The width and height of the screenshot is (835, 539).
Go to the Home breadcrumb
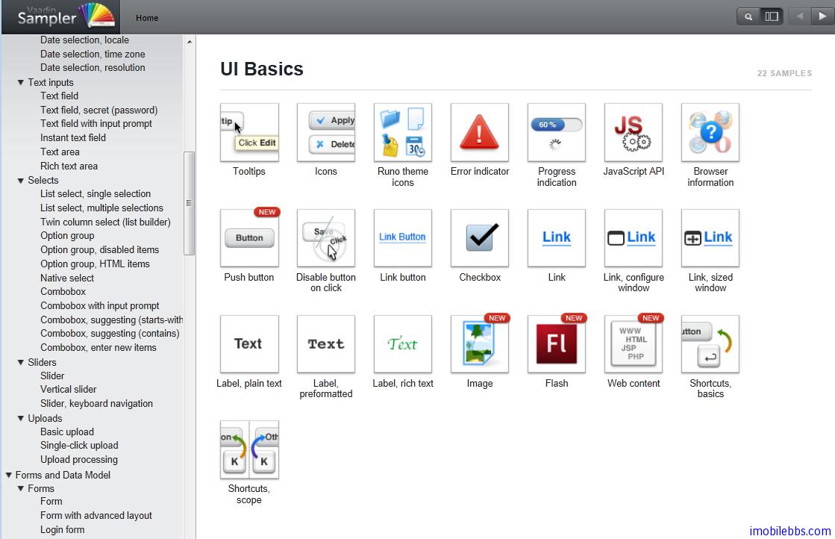coord(147,18)
